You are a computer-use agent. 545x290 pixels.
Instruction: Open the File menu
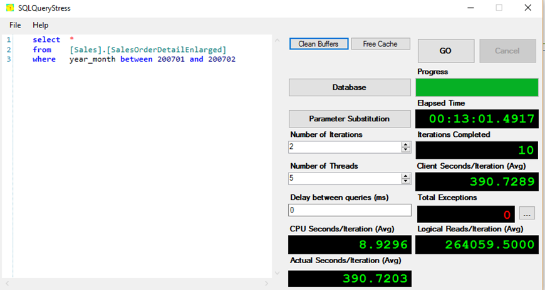click(x=15, y=25)
